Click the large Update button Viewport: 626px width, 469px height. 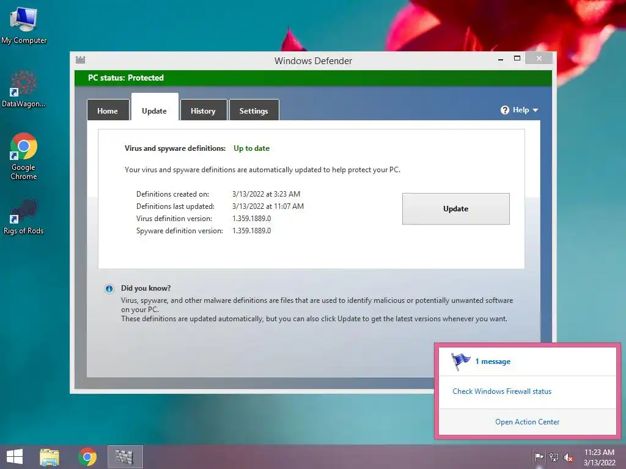tap(455, 209)
